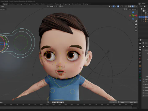Select material preview viewport shading
This screenshot has height=111, width=148.
click(x=133, y=6)
